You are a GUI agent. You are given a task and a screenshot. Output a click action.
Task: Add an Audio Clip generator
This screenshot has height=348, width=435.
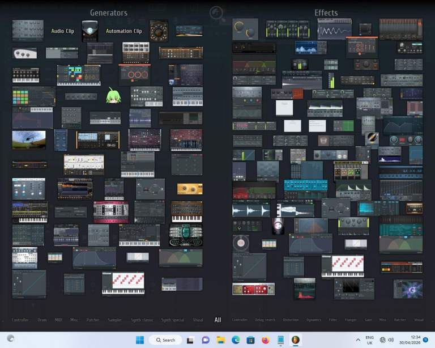tap(62, 31)
